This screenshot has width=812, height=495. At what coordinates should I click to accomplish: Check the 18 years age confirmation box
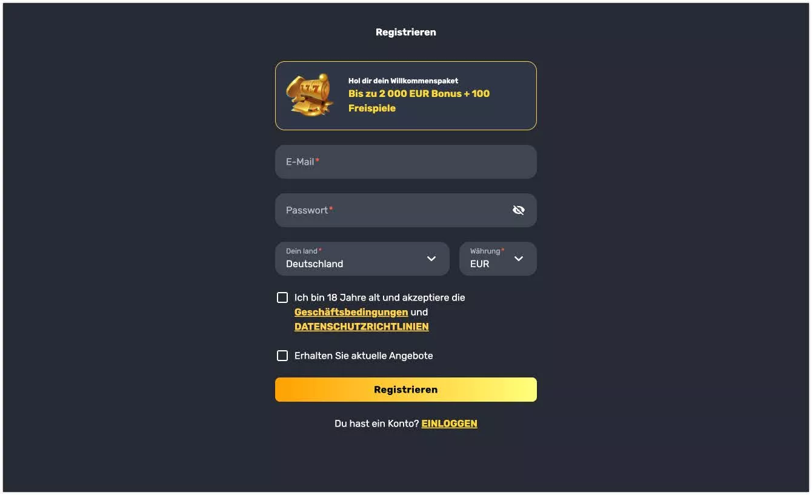tap(282, 297)
